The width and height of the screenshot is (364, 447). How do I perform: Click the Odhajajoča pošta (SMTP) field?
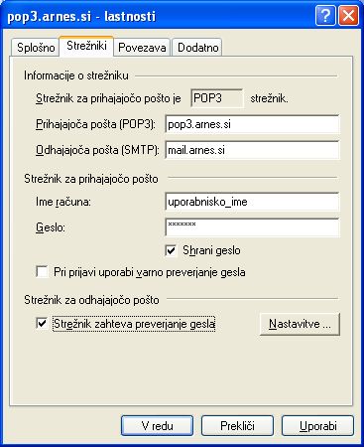252,150
